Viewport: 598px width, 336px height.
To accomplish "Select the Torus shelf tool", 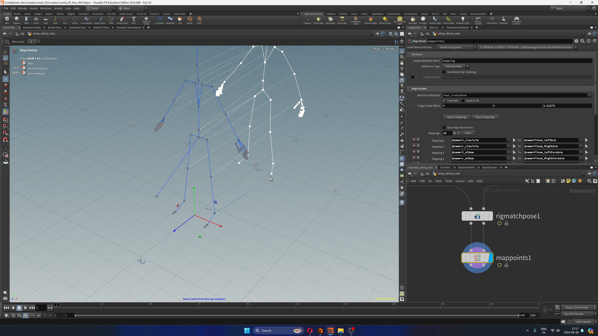I will (x=36, y=20).
